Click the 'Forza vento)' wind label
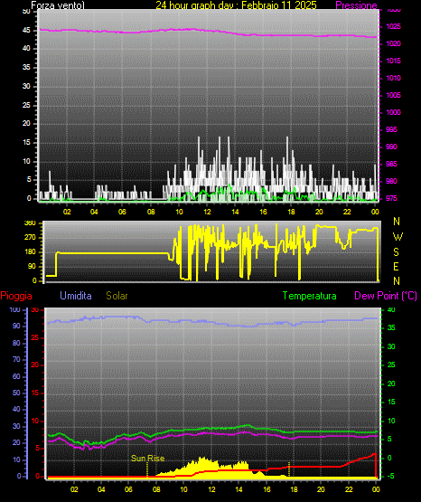The width and height of the screenshot is (421, 502). (x=58, y=5)
